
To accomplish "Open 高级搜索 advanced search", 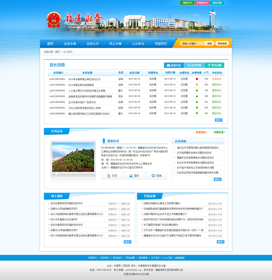I will tap(222, 43).
